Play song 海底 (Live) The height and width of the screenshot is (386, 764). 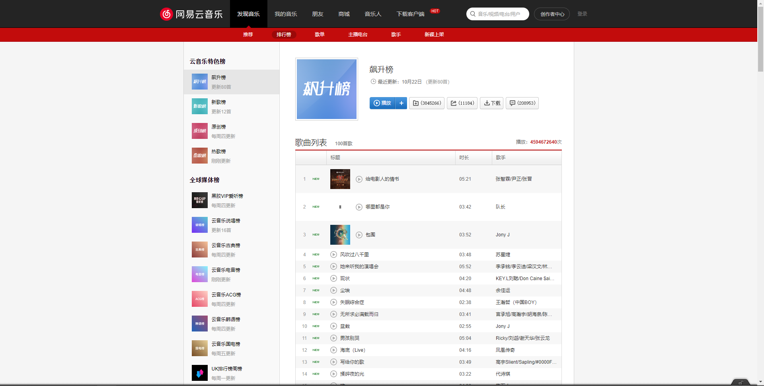click(x=334, y=350)
